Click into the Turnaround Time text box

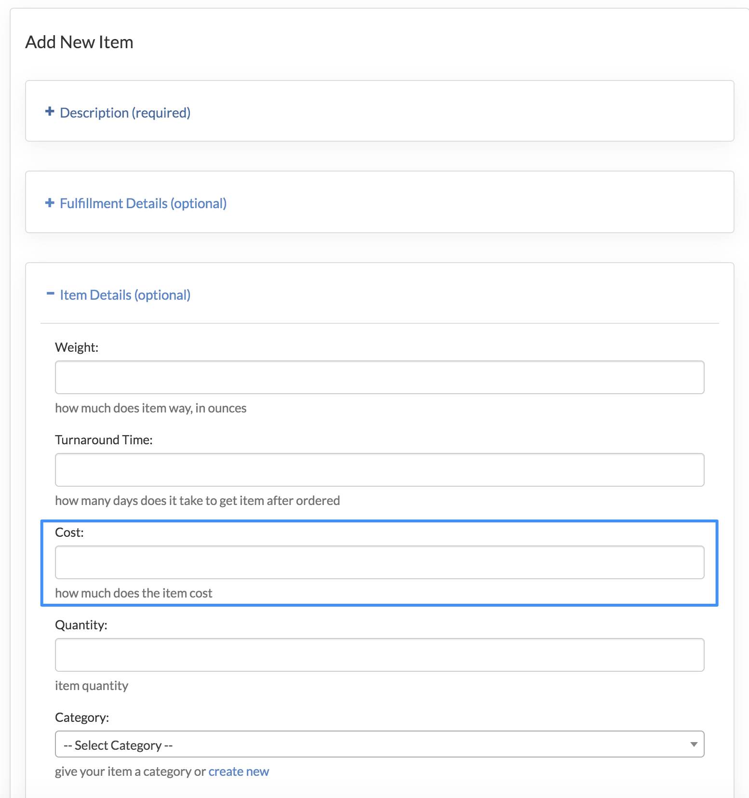coord(379,470)
